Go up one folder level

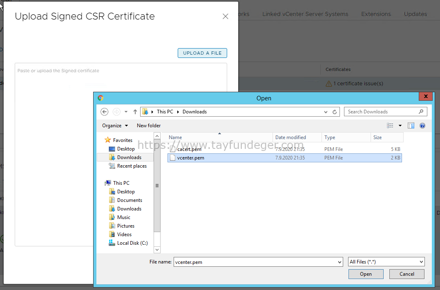tap(135, 112)
